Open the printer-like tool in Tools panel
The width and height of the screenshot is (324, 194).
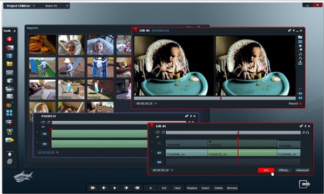10,89
